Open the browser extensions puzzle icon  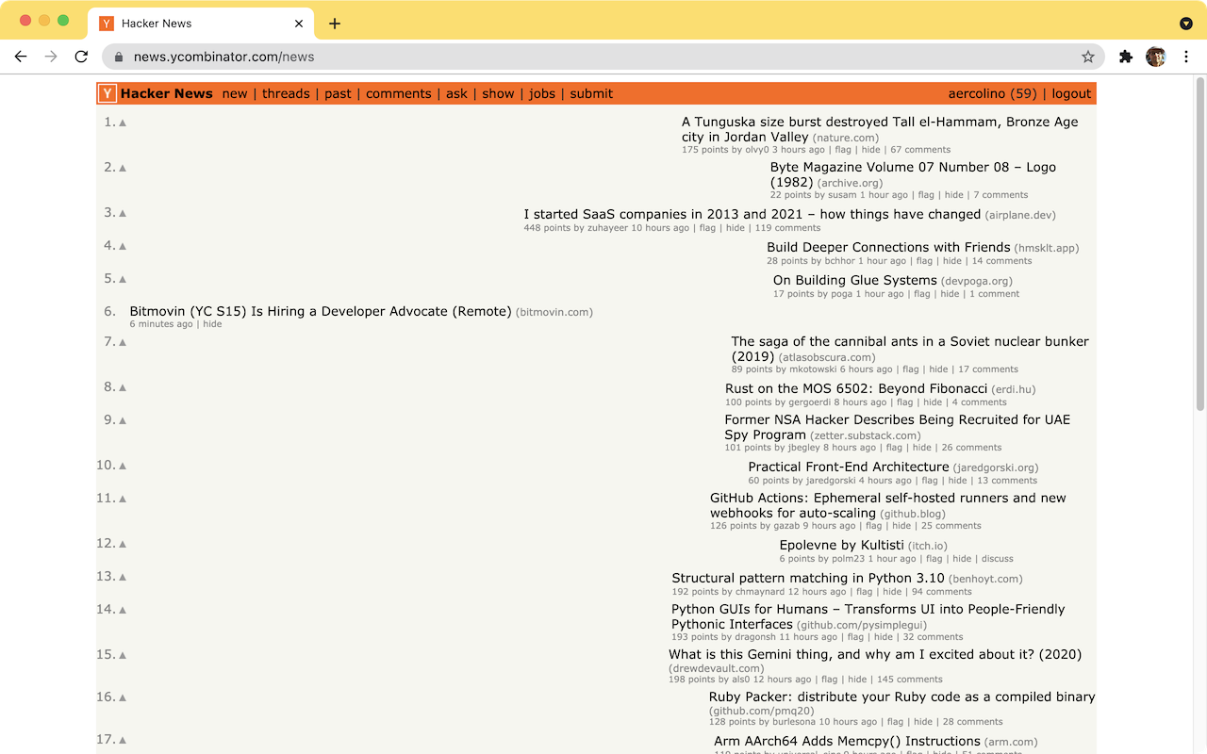[1125, 57]
